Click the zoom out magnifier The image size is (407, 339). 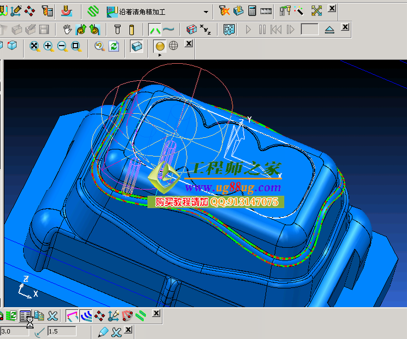coord(62,46)
